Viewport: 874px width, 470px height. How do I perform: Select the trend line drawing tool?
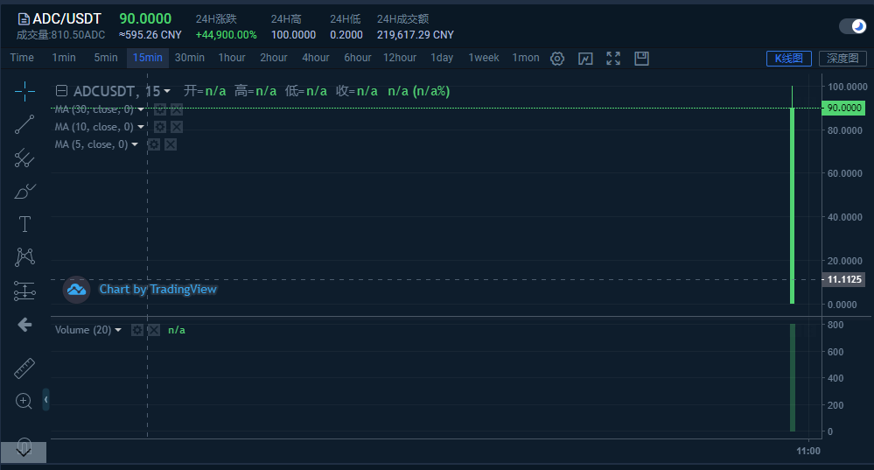(x=24, y=124)
